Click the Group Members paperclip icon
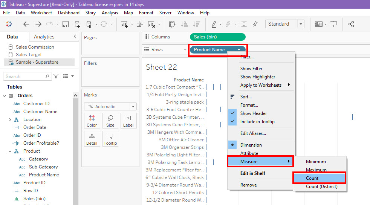The width and height of the screenshot is (370, 205). pyautogui.click(x=228, y=24)
